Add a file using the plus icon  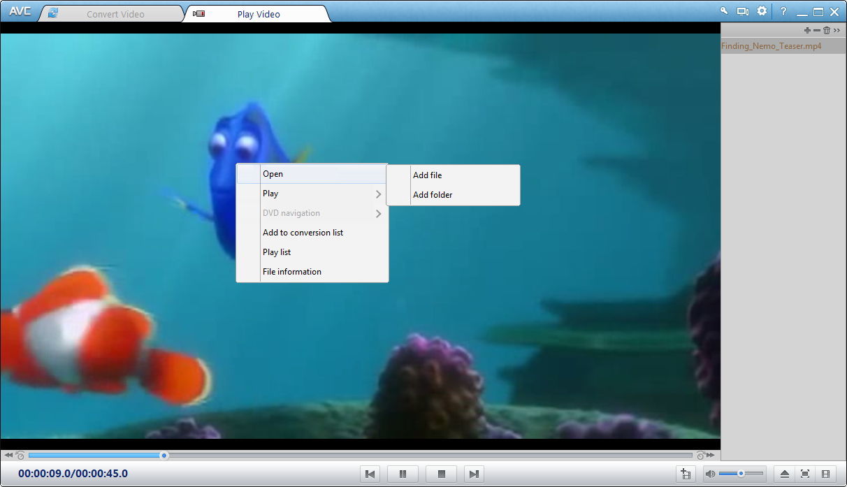point(807,30)
